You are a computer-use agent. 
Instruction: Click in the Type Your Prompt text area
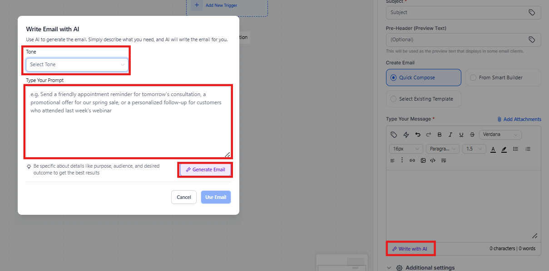tap(129, 121)
